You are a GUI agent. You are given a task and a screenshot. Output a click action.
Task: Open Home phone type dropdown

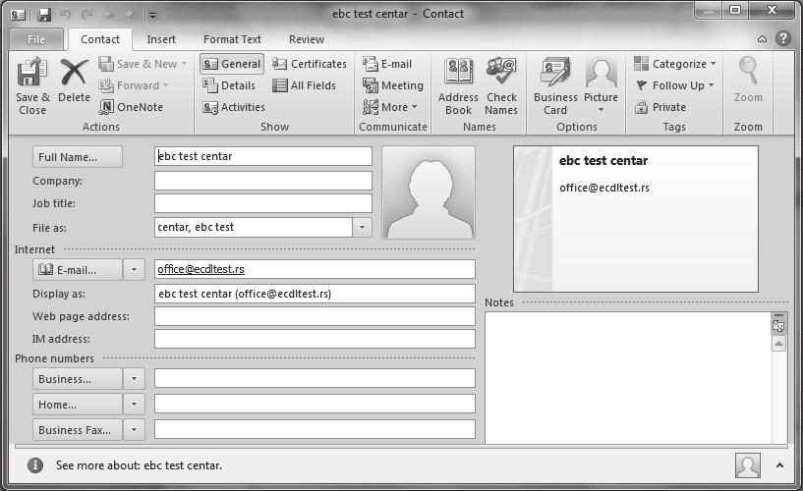coord(135,404)
